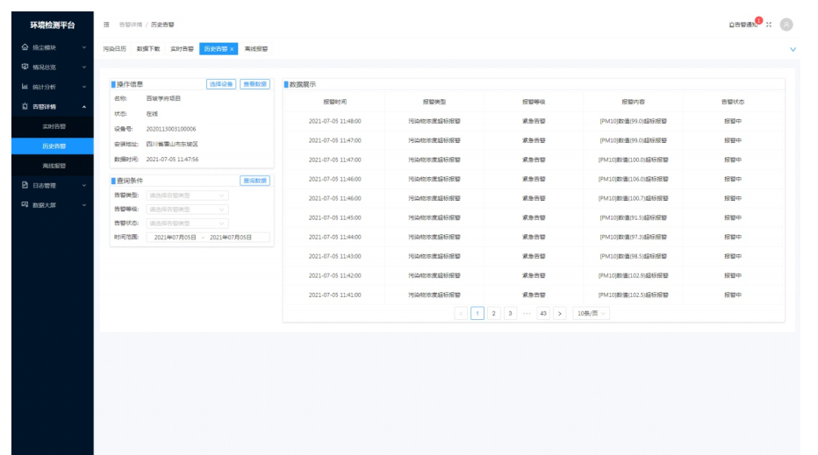Viewport: 818px width, 455px height.
Task: Change page size via 10条/页 dropdown
Action: (592, 313)
